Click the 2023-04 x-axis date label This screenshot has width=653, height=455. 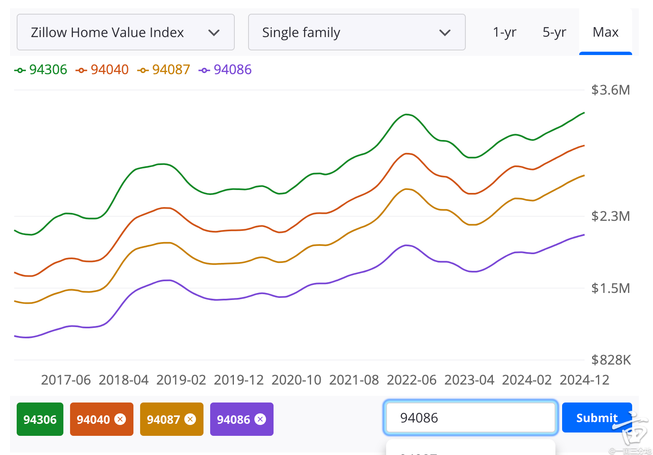pyautogui.click(x=469, y=380)
